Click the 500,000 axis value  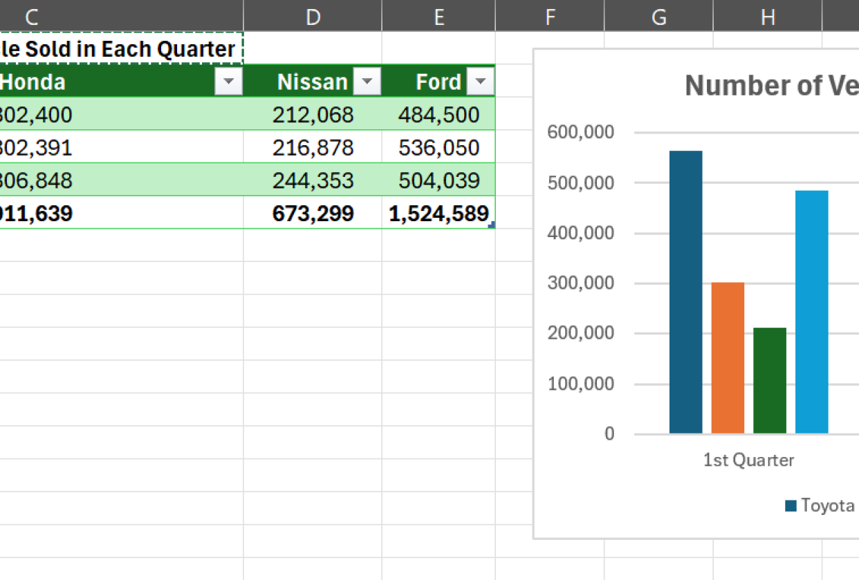click(x=580, y=183)
